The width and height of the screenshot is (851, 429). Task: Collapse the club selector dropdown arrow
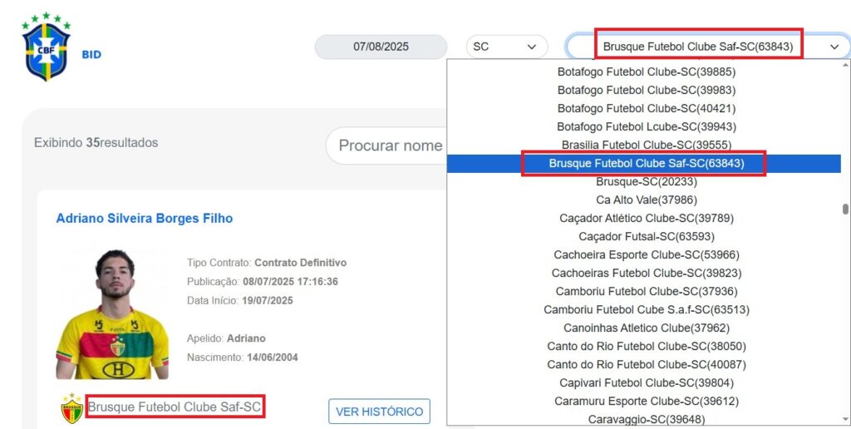click(x=834, y=47)
